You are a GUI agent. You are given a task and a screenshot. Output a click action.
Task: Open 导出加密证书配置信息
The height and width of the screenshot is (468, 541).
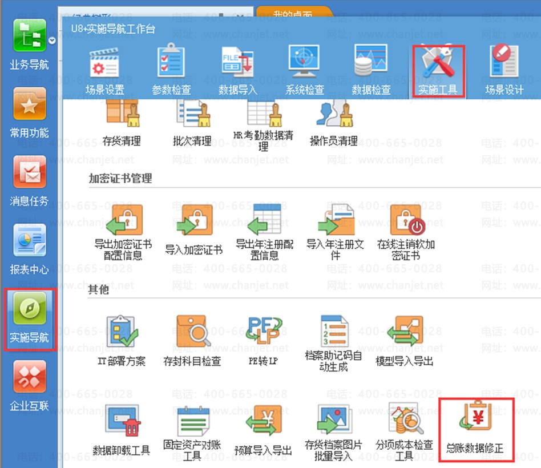(x=123, y=233)
